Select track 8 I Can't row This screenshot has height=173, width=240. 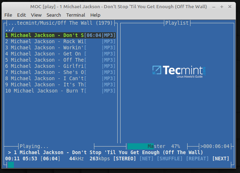click(60, 78)
